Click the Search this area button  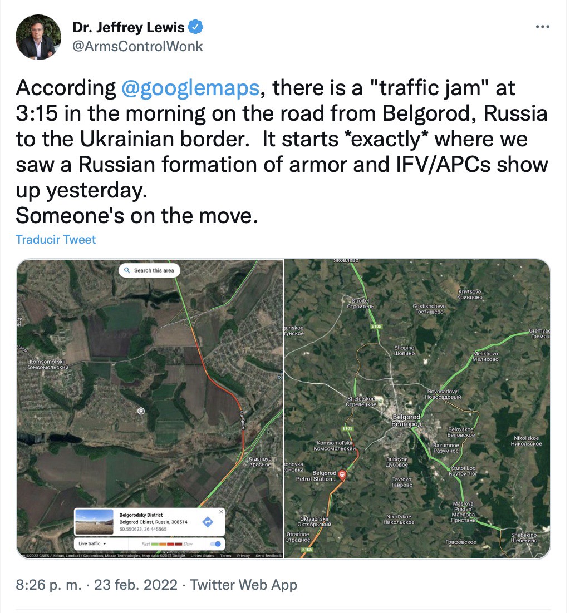point(149,270)
